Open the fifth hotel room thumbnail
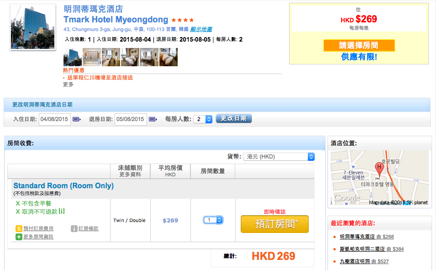This screenshot has height=270, width=438. click(x=149, y=57)
